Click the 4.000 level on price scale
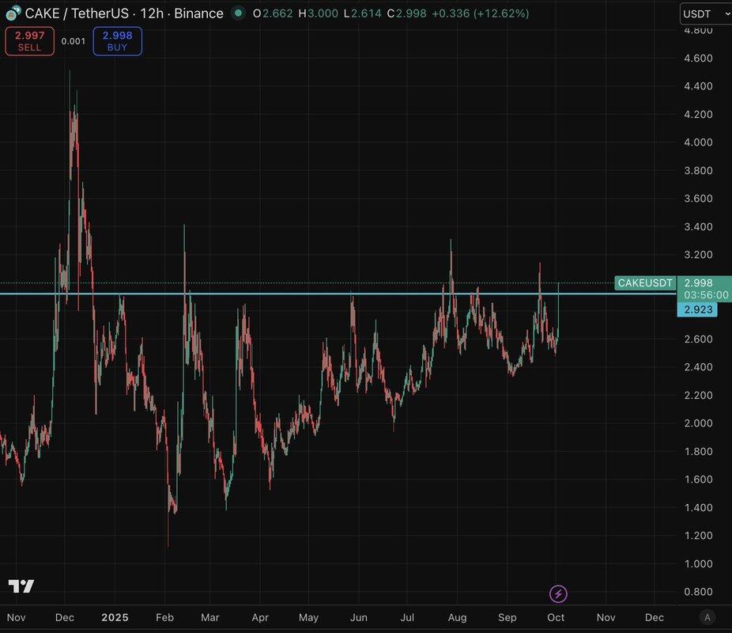The height and width of the screenshot is (633, 732). coord(699,142)
